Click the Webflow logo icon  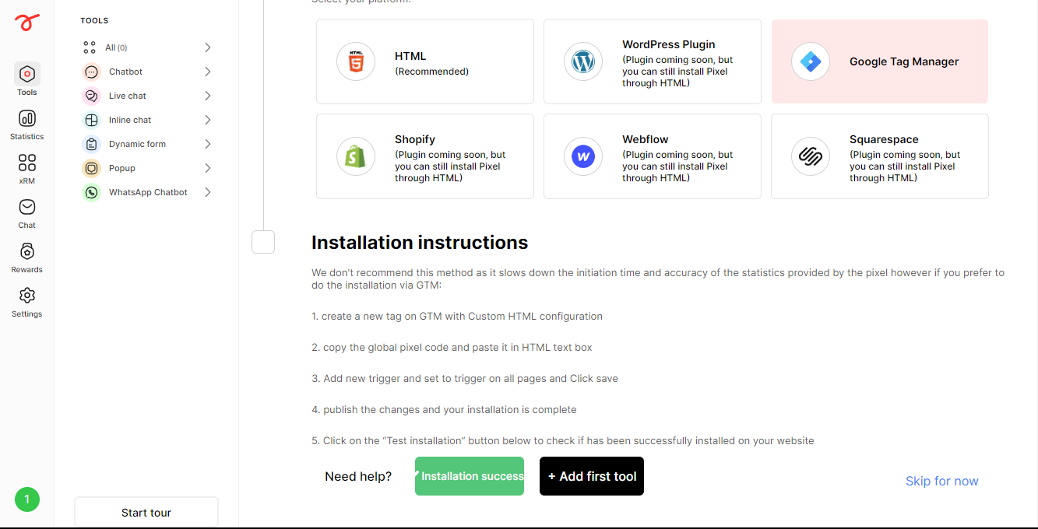pyautogui.click(x=583, y=156)
